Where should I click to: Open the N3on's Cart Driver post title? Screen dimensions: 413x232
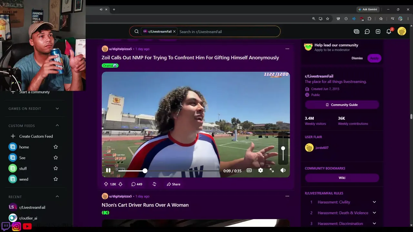click(145, 205)
